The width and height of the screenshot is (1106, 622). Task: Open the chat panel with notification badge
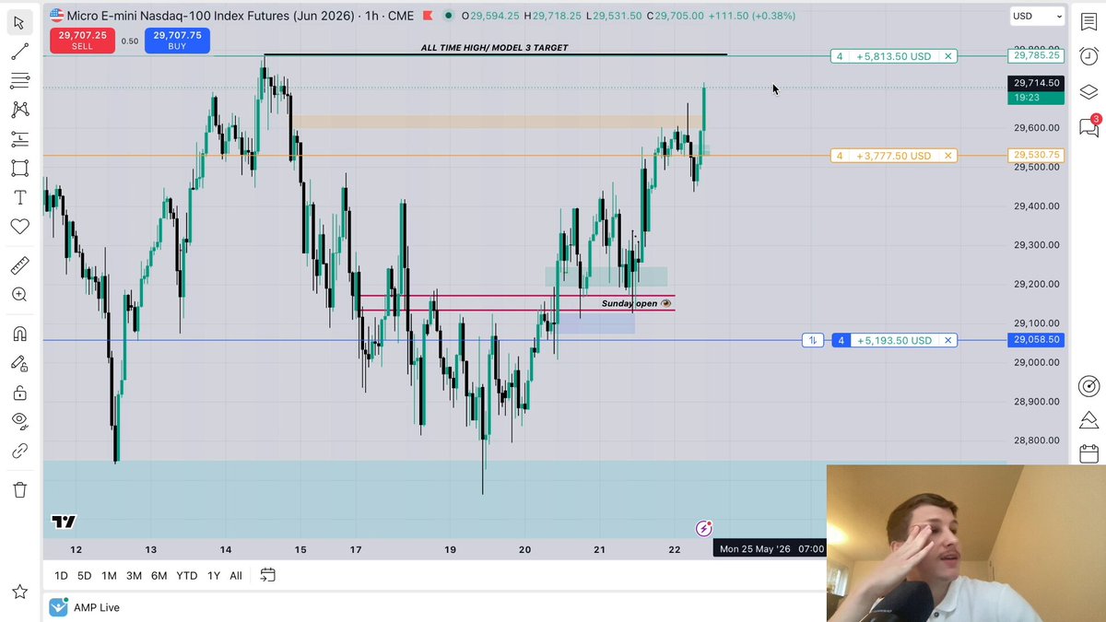[1088, 126]
